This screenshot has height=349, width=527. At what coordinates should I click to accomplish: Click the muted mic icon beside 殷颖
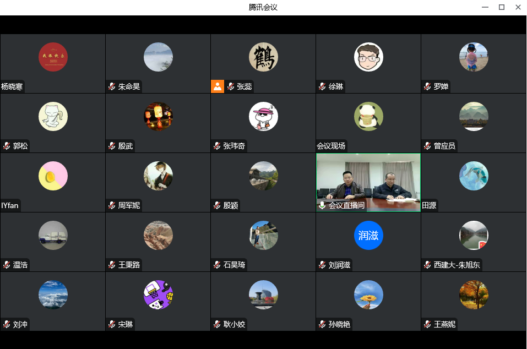pyautogui.click(x=217, y=205)
